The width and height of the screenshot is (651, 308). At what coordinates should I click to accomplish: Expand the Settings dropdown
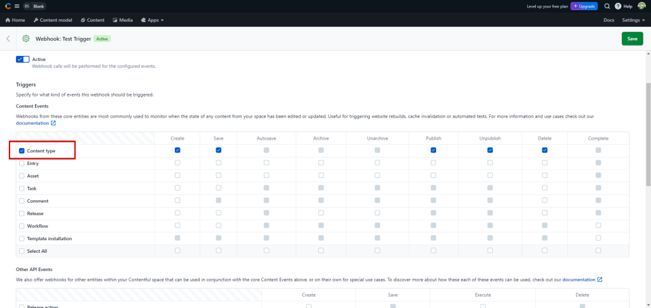click(x=633, y=20)
